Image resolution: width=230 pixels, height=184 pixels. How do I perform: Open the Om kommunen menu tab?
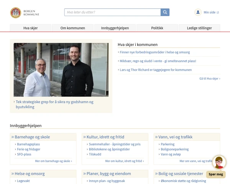73,28
